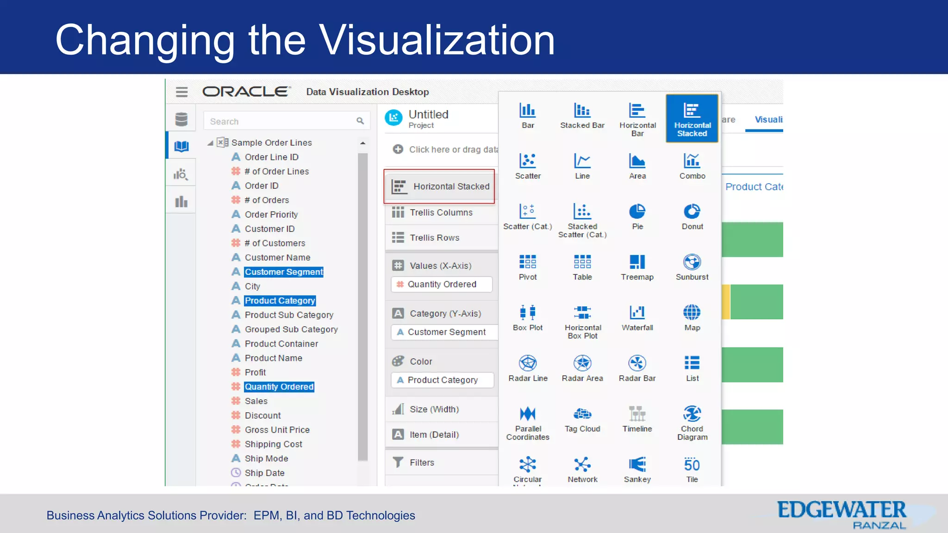The image size is (948, 533).
Task: Open the Analytics icon in sidebar
Action: (x=181, y=174)
